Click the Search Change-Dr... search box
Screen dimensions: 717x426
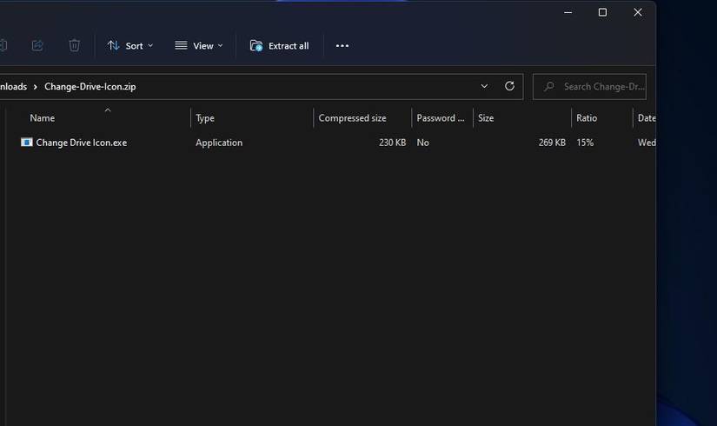(x=589, y=86)
